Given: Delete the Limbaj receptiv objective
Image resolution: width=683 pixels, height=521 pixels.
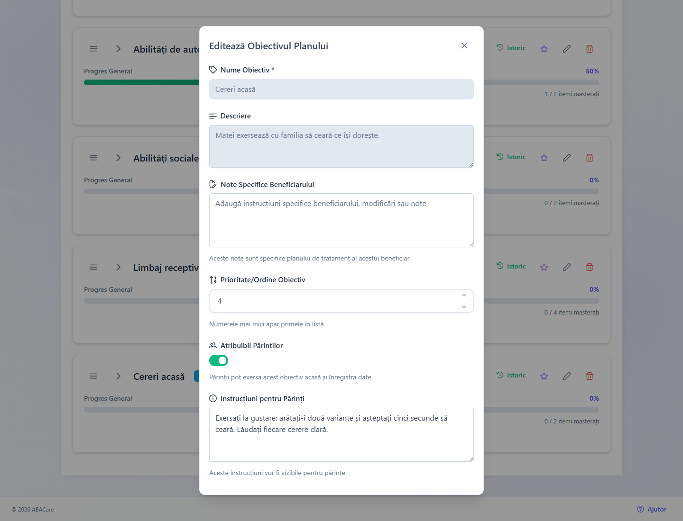Looking at the screenshot, I should 590,267.
